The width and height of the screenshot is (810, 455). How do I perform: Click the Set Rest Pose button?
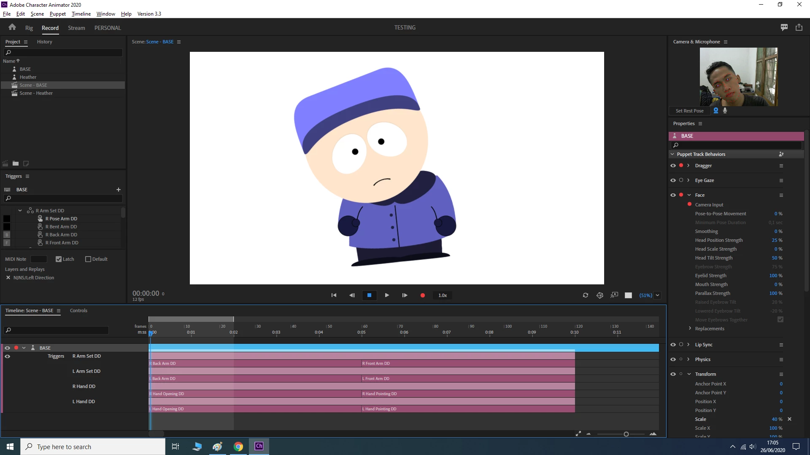click(689, 111)
